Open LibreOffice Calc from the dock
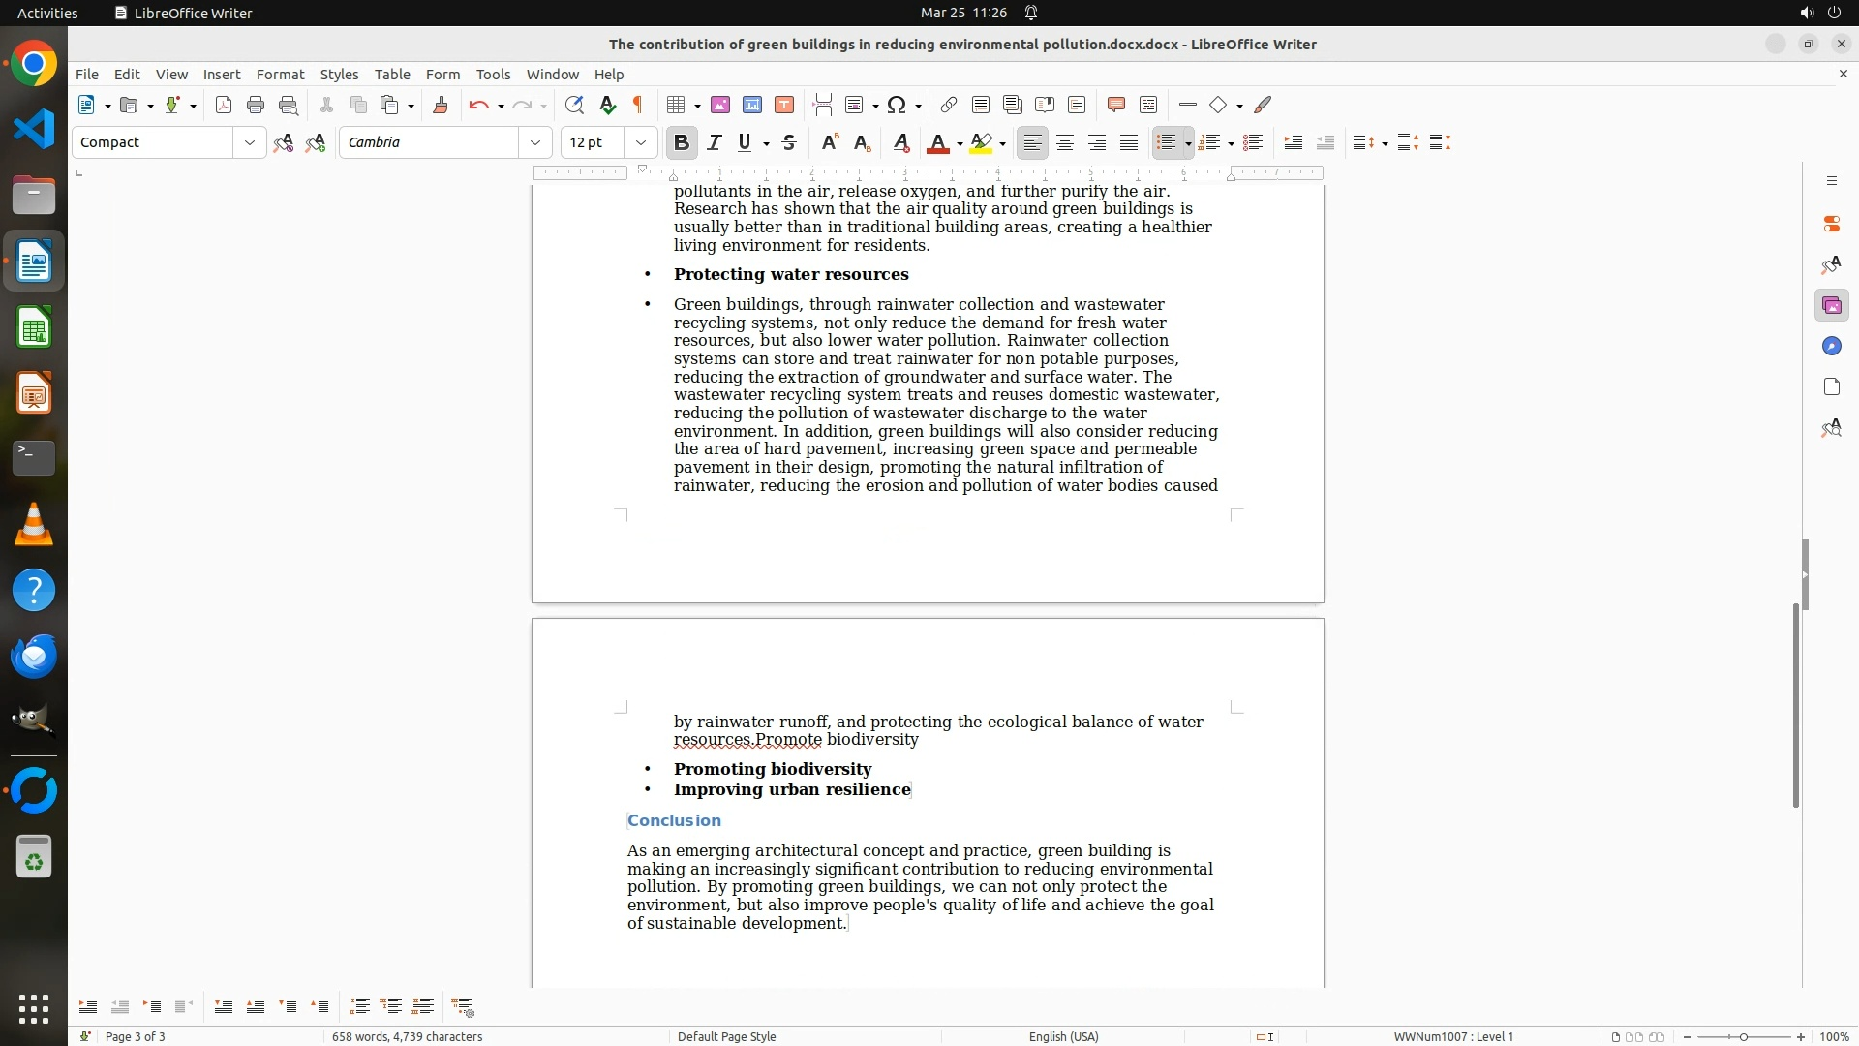1859x1046 pixels. coord(34,328)
